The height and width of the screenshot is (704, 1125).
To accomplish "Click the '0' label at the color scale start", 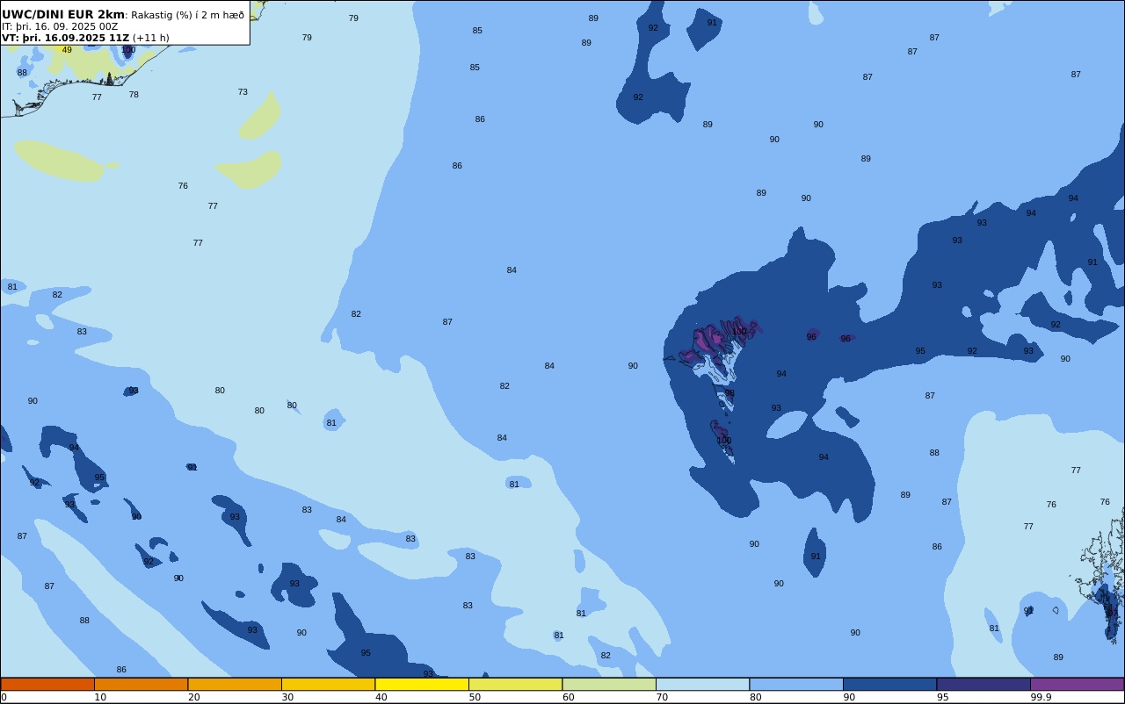I will point(4,697).
